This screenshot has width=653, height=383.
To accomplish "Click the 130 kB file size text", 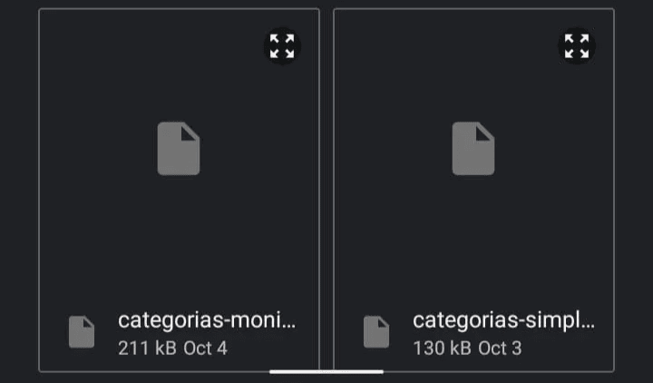I will [442, 348].
